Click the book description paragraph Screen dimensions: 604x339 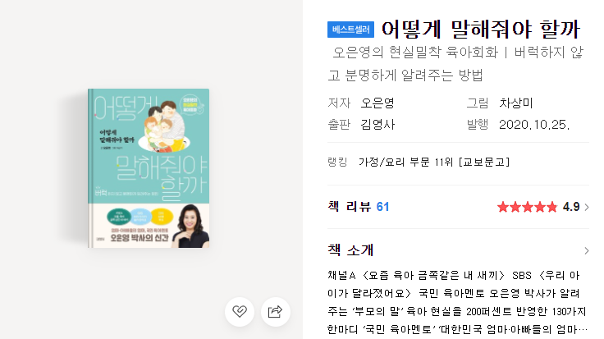click(457, 302)
